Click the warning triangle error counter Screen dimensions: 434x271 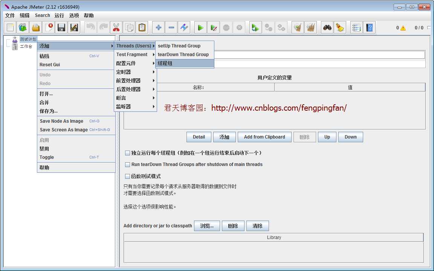click(403, 28)
